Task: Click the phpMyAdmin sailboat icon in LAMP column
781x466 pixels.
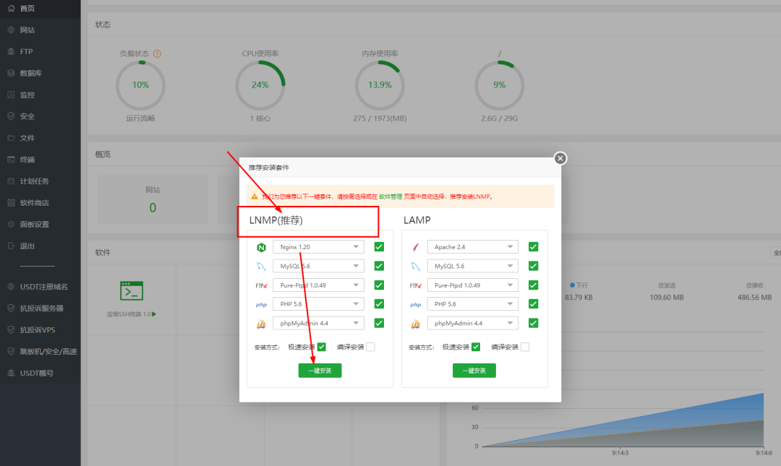Action: pos(415,324)
